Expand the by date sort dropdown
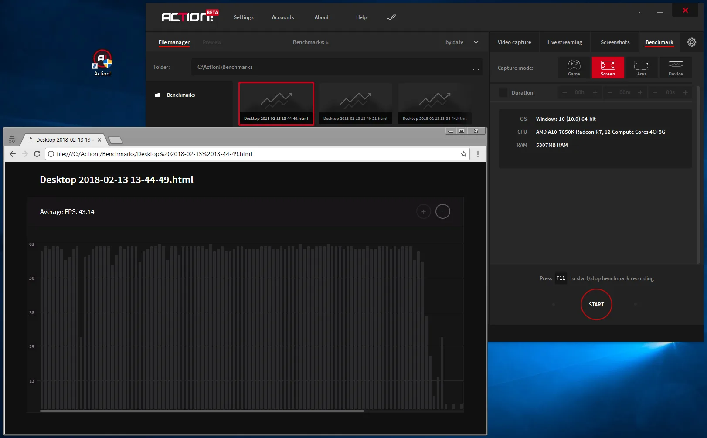 (x=476, y=42)
